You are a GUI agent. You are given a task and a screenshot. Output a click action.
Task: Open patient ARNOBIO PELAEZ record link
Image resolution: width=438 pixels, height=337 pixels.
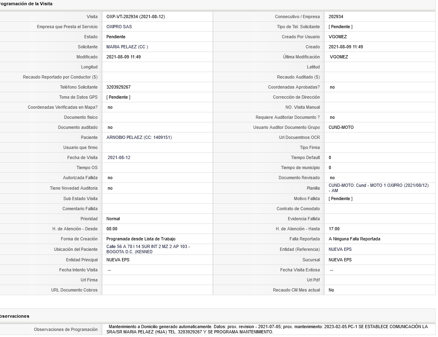coord(139,138)
